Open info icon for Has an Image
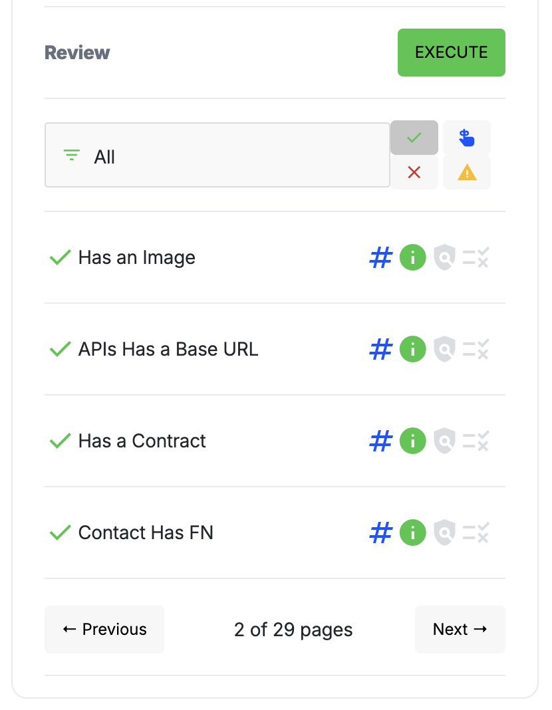This screenshot has width=552, height=710. (412, 257)
